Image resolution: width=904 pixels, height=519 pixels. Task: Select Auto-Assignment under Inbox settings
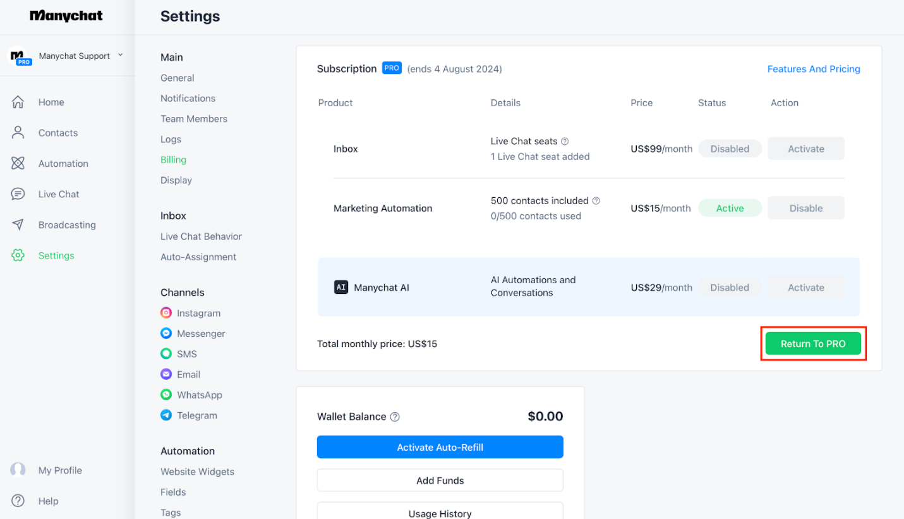198,257
